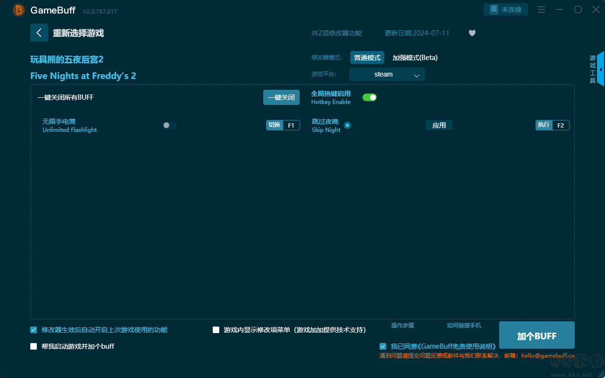This screenshot has height=378, width=605.
Task: Check the in-game cheat menu checkbox
Action: click(216, 330)
